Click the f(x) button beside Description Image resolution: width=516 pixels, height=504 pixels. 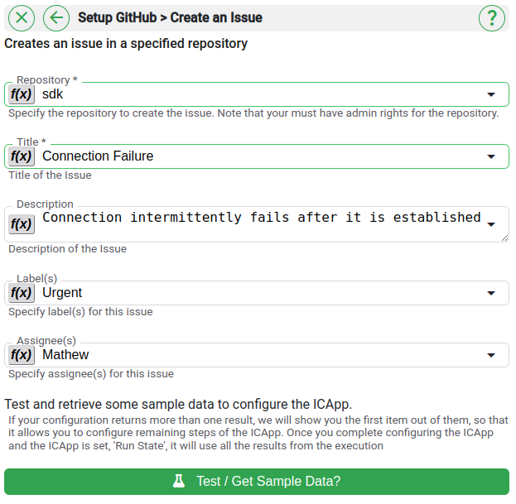[22, 224]
